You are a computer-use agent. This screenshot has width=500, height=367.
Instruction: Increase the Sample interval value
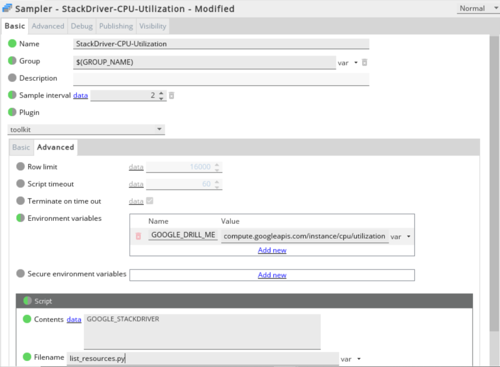(x=161, y=93)
